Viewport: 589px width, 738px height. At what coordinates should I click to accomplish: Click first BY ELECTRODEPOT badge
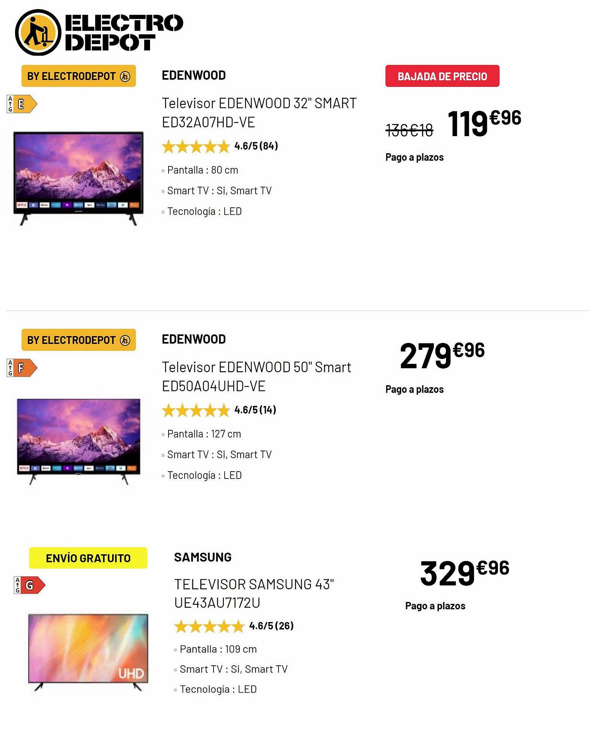click(79, 76)
